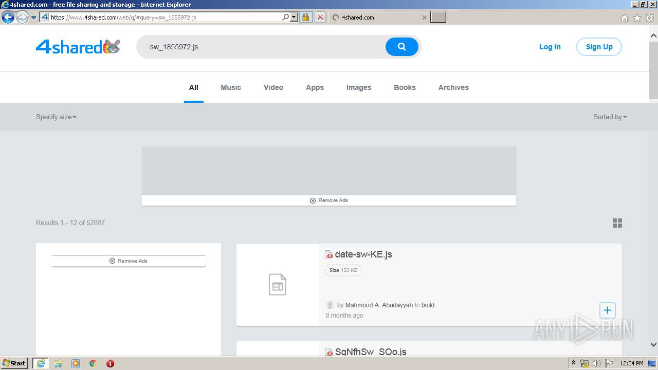Go forward with the browser Forward arrow
Image resolution: width=658 pixels, height=370 pixels.
coord(22,17)
